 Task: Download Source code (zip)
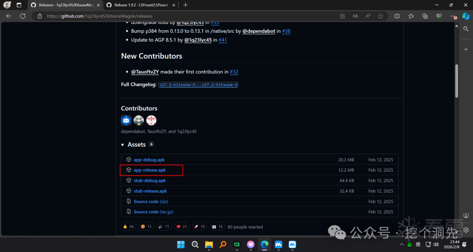click(x=151, y=201)
